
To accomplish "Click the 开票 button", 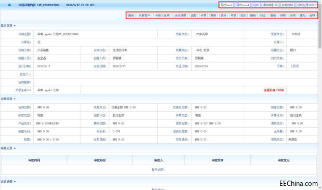I will pos(204,16).
